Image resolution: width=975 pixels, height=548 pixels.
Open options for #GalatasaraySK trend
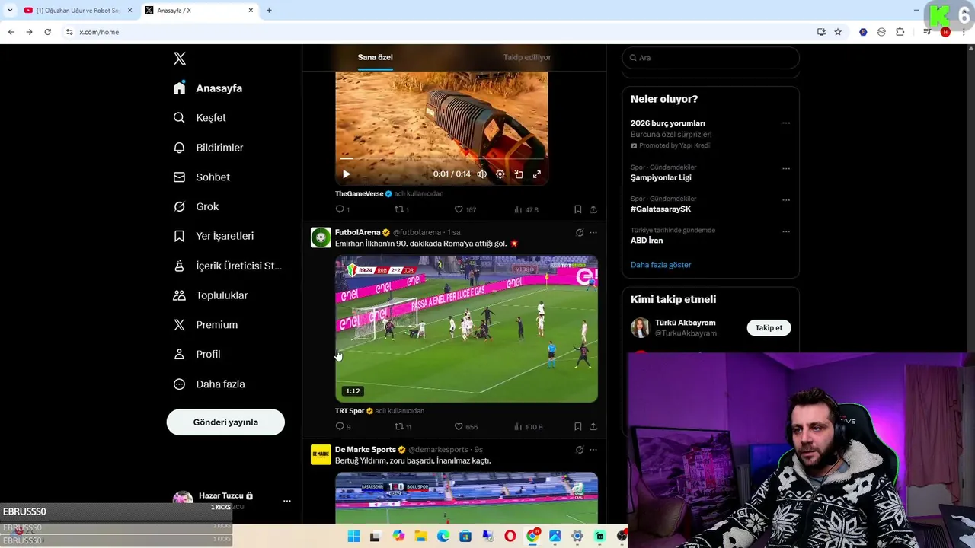click(x=786, y=199)
